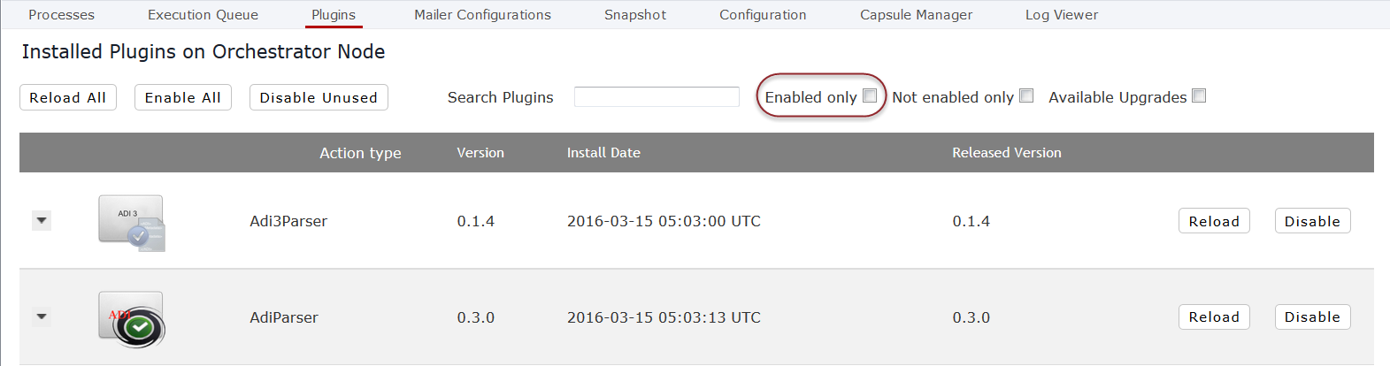Click the Adi3Parser plugin icon
Image resolution: width=1390 pixels, height=366 pixels.
(132, 223)
